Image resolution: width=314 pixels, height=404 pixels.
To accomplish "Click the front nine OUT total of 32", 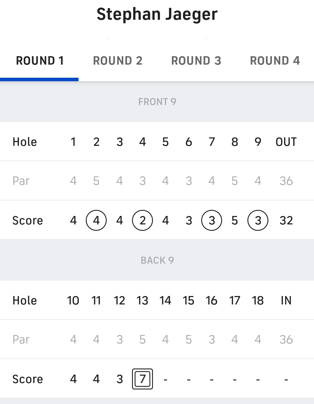I will coord(286,220).
